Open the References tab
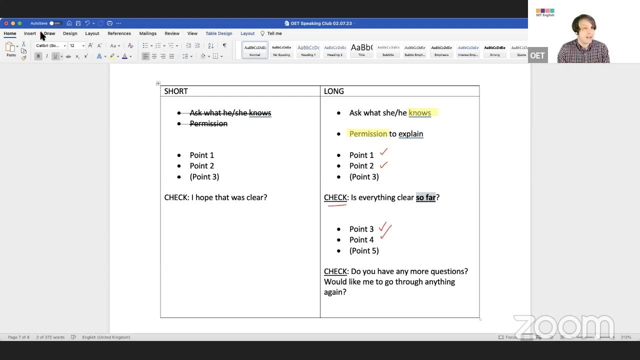Screen dimensions: 640x360 pos(119,33)
